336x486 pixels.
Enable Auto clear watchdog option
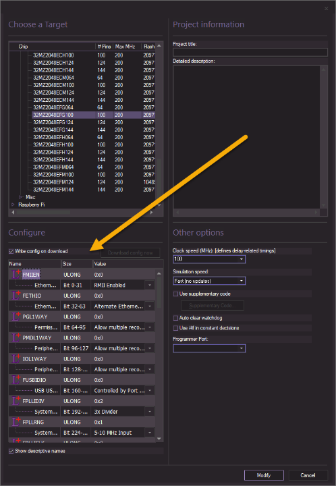(x=175, y=318)
